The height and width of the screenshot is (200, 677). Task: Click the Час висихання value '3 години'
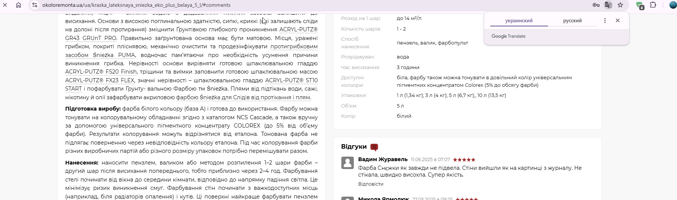pyautogui.click(x=408, y=68)
